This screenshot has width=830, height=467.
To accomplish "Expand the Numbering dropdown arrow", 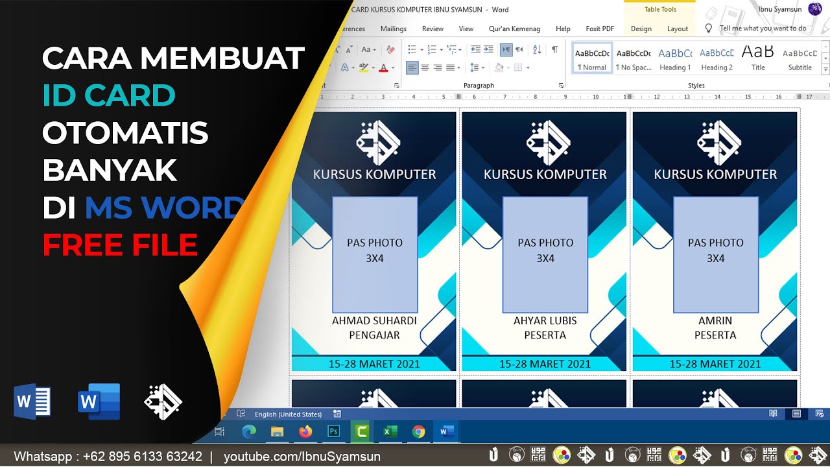I will [442, 49].
